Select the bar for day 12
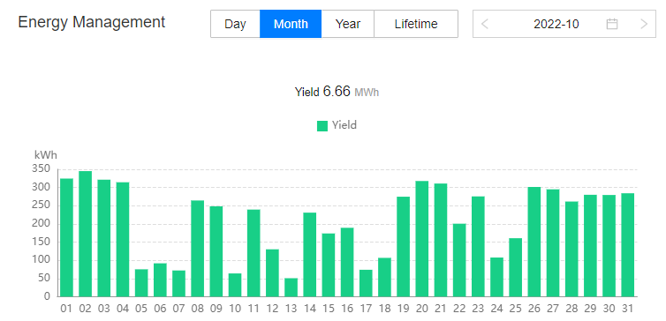The width and height of the screenshot is (666, 321). [272, 273]
